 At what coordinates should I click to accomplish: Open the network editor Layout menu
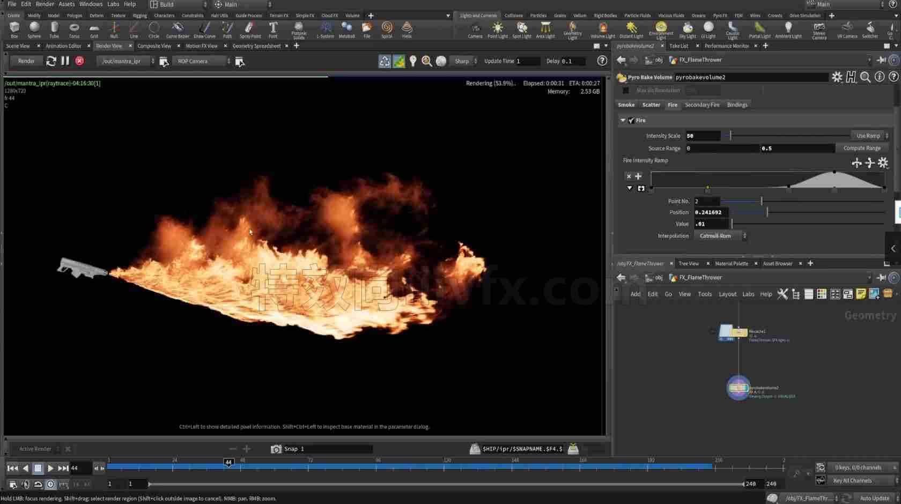coord(727,294)
